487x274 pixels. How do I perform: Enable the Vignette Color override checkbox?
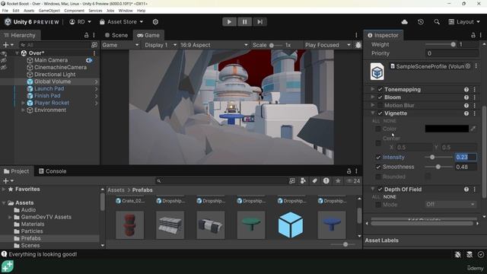(378, 129)
